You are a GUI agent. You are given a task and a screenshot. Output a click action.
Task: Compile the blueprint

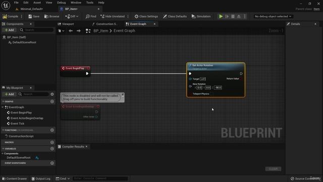(11, 16)
